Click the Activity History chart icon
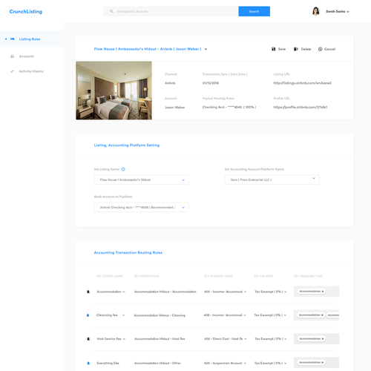371x371 pixels. [13, 71]
